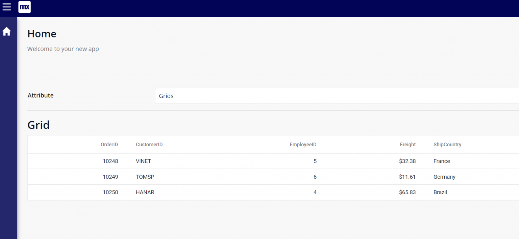Screen dimensions: 519x239
Task: Open the hamburger navigation menu
Action: pos(7,7)
